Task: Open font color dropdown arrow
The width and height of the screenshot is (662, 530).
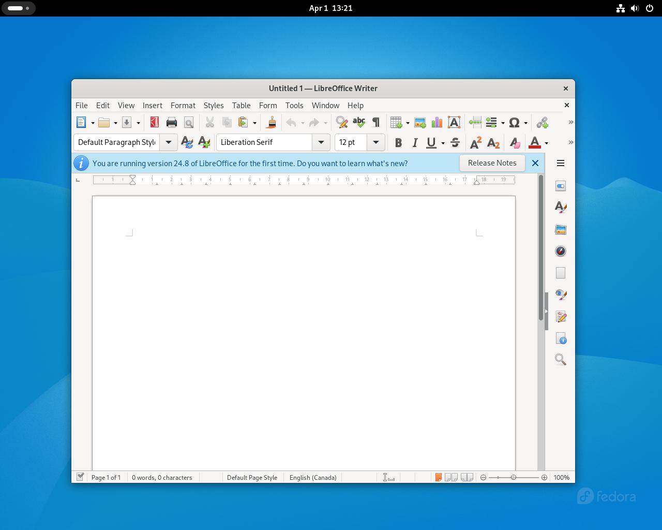Action: (x=546, y=143)
